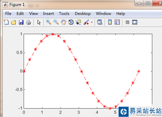Viewport: 162px width, 117px height.
Task: Show plot tools and dock figure
Action: [x=135, y=22]
